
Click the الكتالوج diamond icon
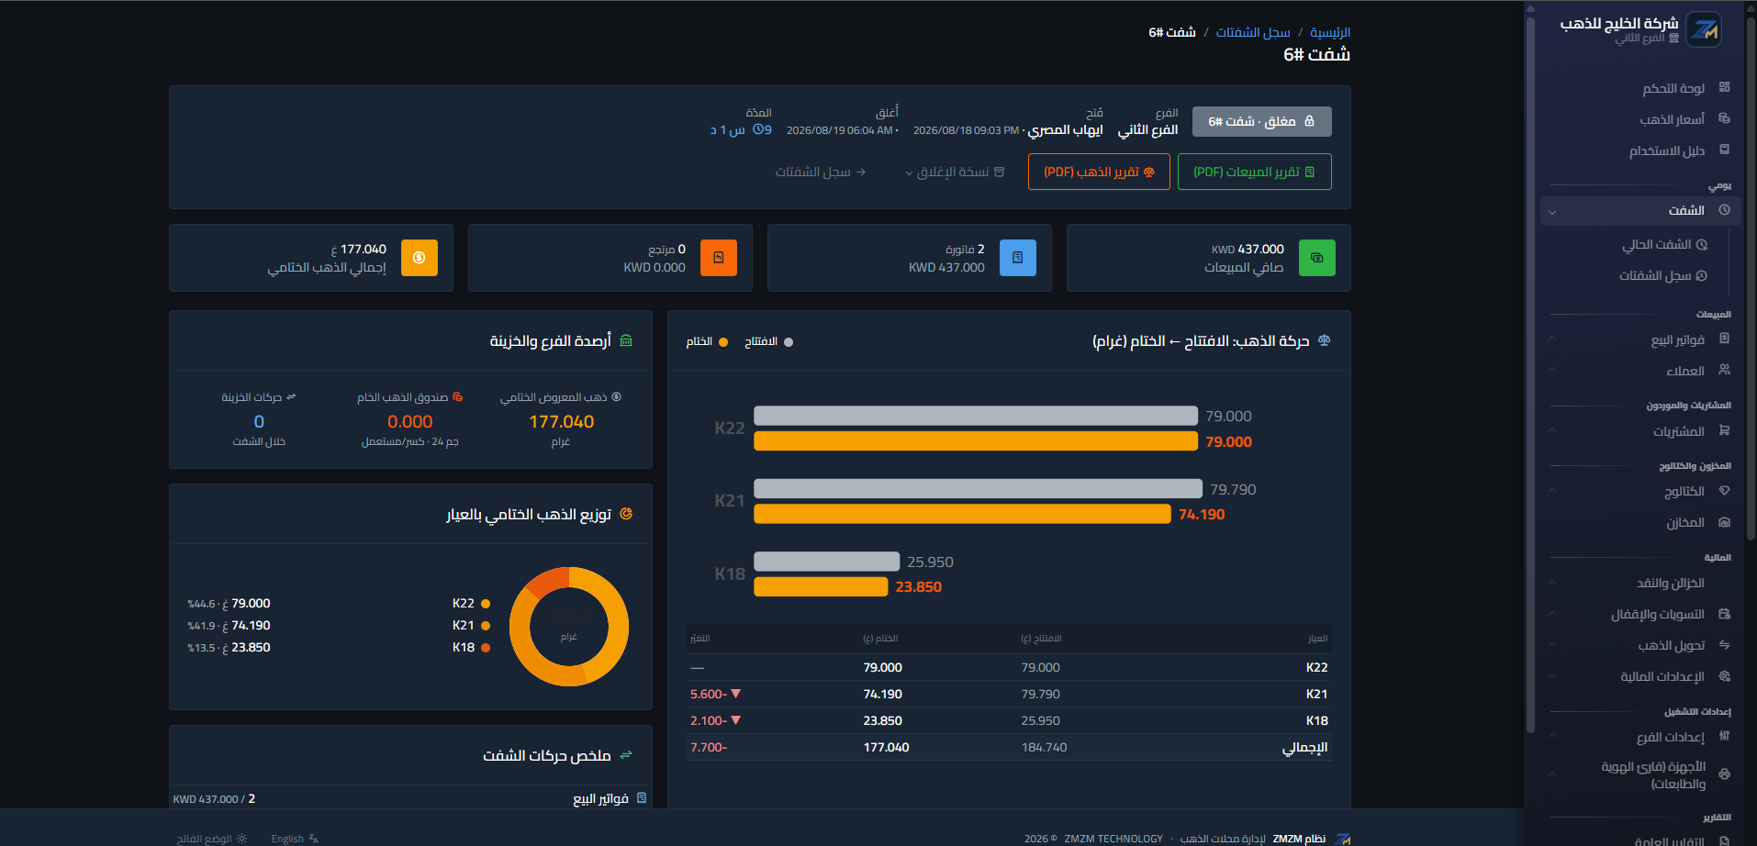(x=1724, y=491)
